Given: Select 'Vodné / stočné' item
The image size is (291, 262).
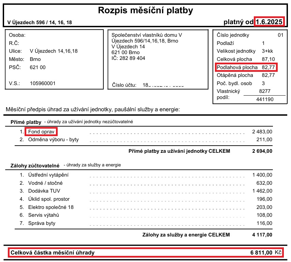Looking at the screenshot, I should click(x=45, y=183).
